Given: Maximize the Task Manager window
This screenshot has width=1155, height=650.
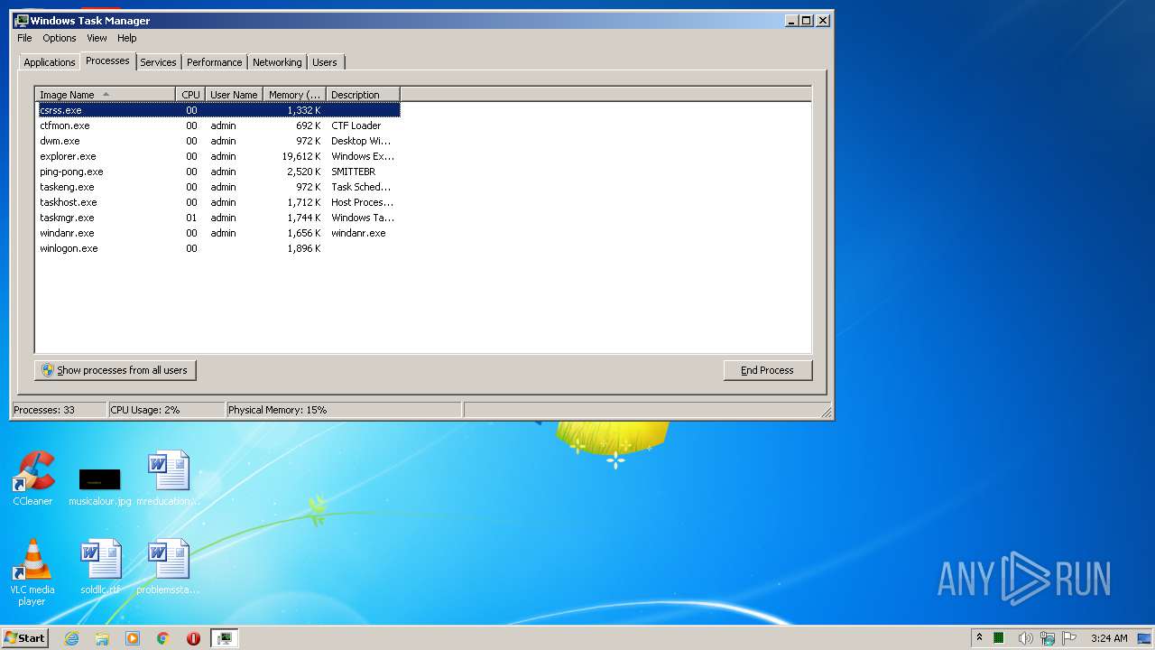Looking at the screenshot, I should (x=807, y=20).
